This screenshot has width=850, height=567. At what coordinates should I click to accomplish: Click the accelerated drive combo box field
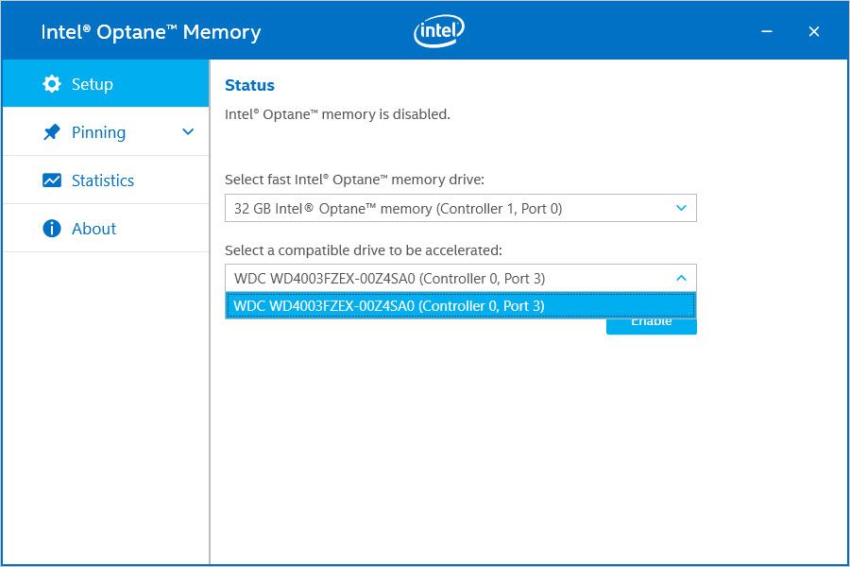pyautogui.click(x=461, y=278)
